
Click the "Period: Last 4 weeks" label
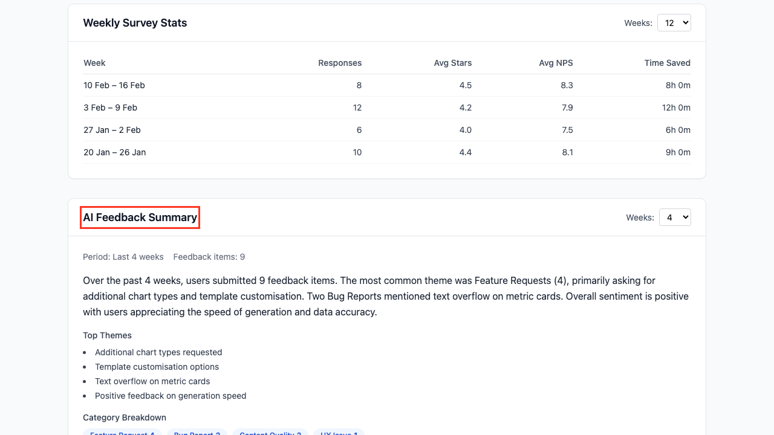[x=123, y=257]
